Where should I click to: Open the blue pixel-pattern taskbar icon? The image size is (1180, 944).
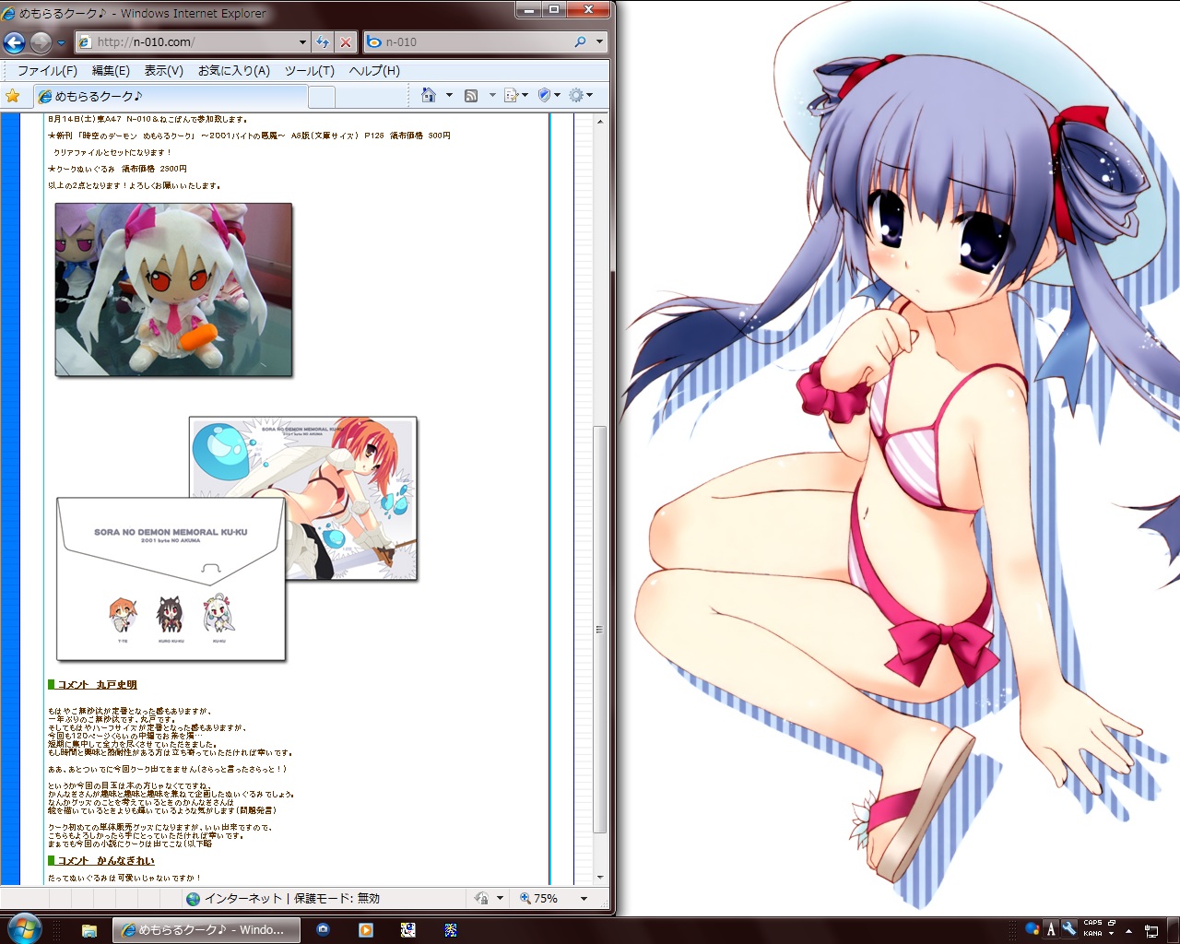[x=451, y=930]
